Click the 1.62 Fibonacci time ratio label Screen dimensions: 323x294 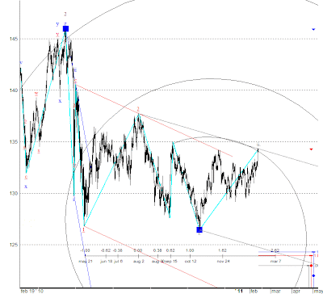pyautogui.click(x=222, y=250)
